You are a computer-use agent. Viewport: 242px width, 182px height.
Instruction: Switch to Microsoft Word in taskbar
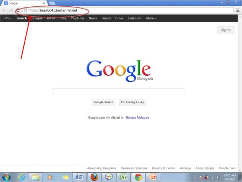click(79, 177)
